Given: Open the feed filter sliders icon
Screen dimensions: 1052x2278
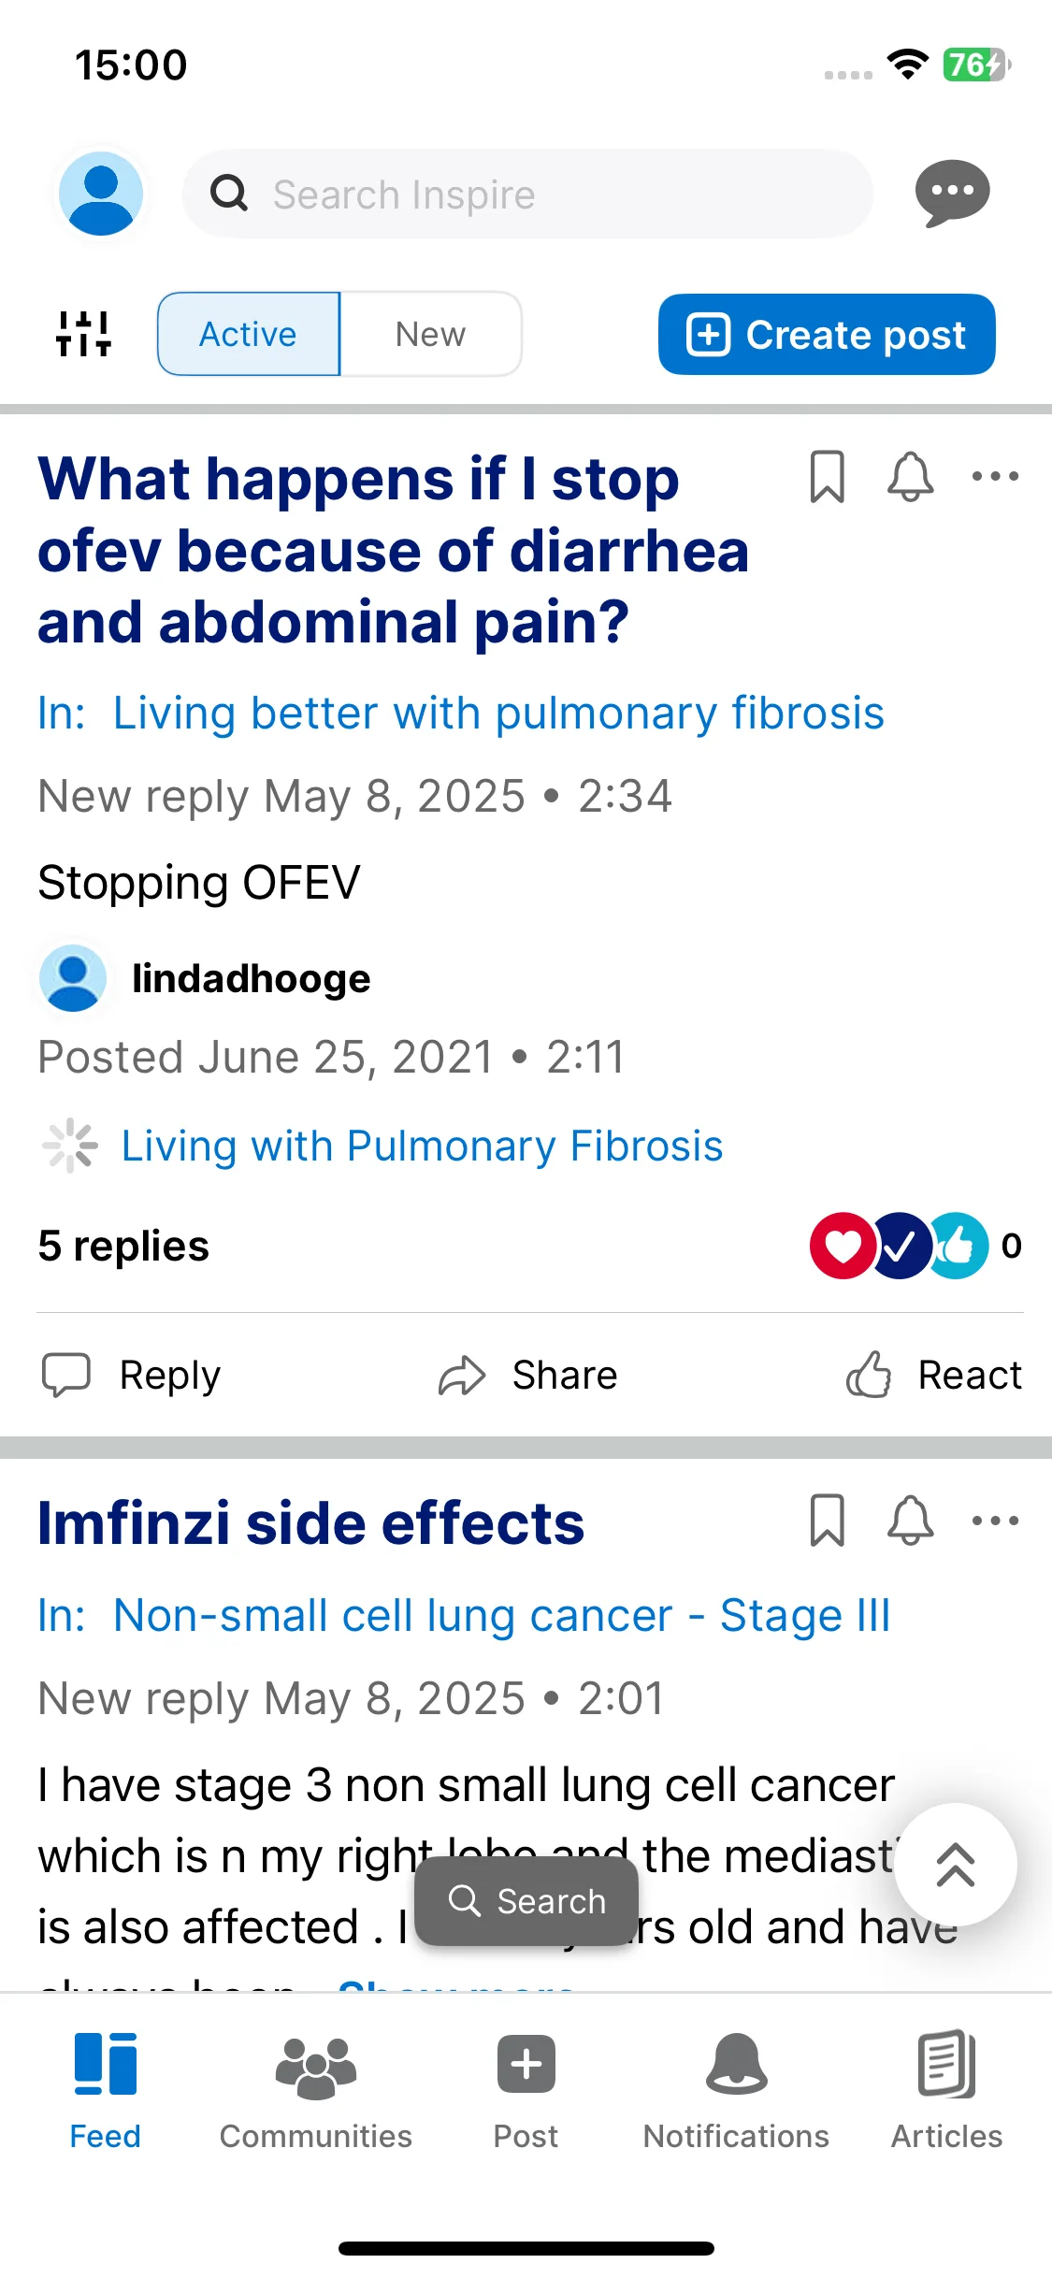Looking at the screenshot, I should pyautogui.click(x=83, y=334).
